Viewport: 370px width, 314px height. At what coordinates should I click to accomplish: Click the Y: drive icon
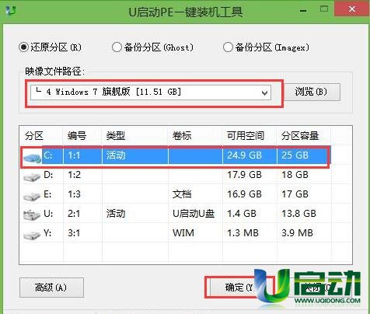(x=32, y=235)
